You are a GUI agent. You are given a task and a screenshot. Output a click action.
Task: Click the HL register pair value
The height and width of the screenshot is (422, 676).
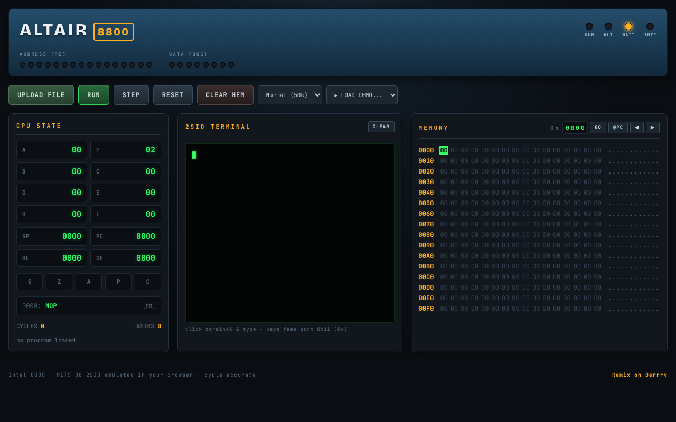click(72, 258)
